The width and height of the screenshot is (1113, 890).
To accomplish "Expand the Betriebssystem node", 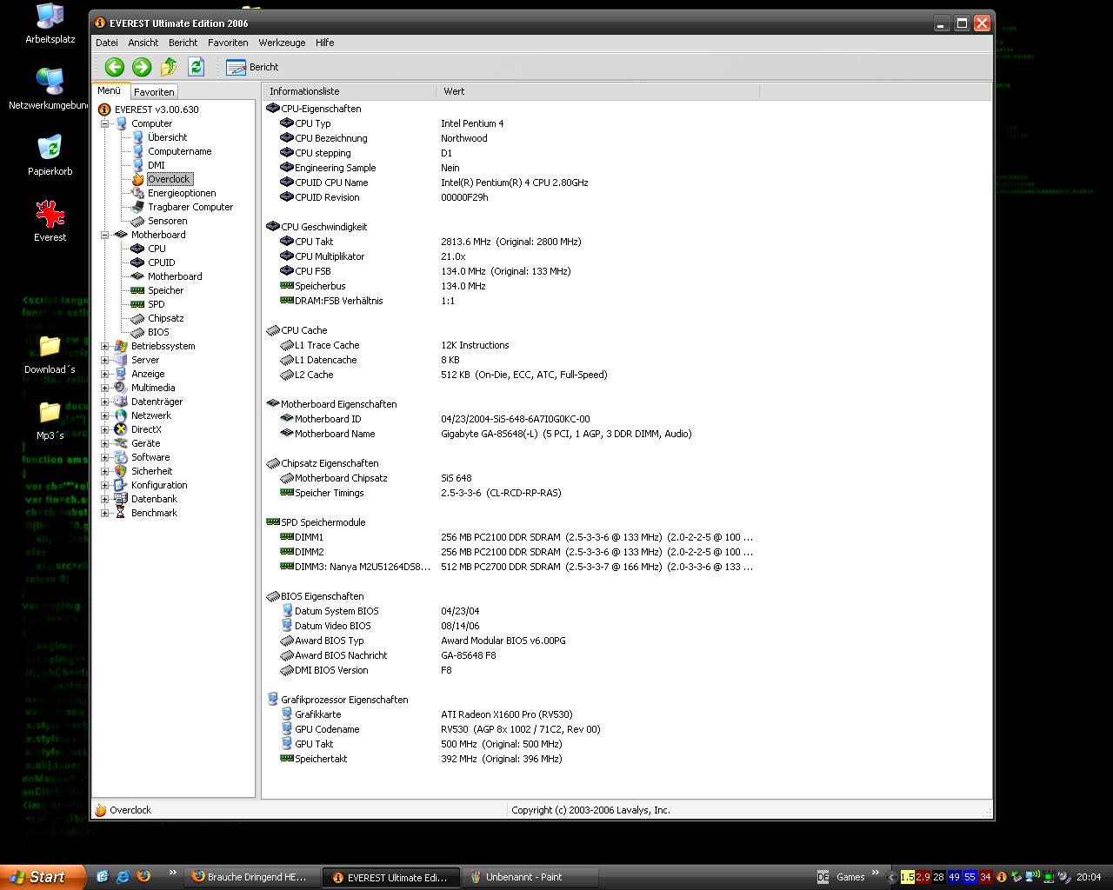I will pos(105,346).
